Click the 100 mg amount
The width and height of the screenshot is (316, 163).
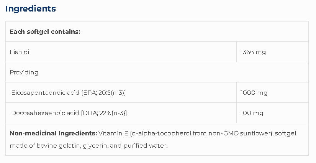pos(252,113)
